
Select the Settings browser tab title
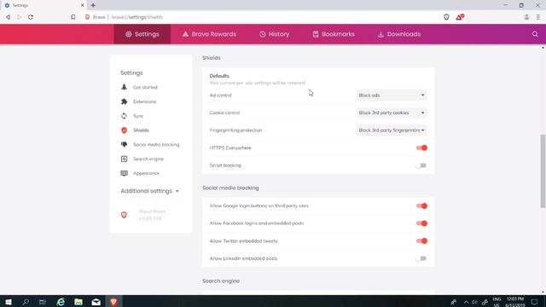coord(20,5)
